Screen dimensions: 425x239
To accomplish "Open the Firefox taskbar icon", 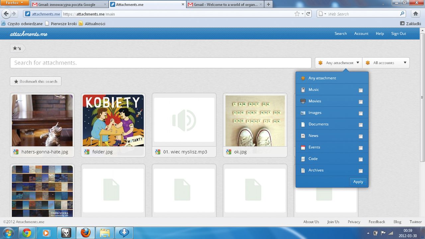I will pyautogui.click(x=85, y=233).
